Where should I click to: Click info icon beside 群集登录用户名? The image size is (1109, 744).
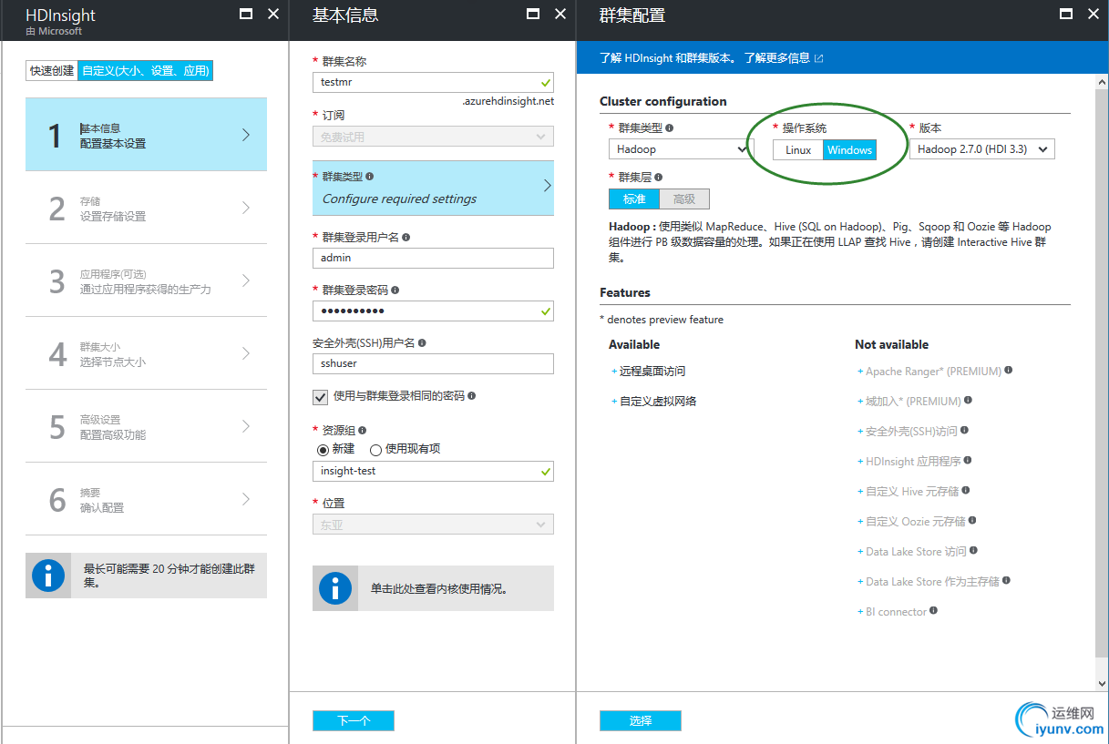[x=406, y=237]
